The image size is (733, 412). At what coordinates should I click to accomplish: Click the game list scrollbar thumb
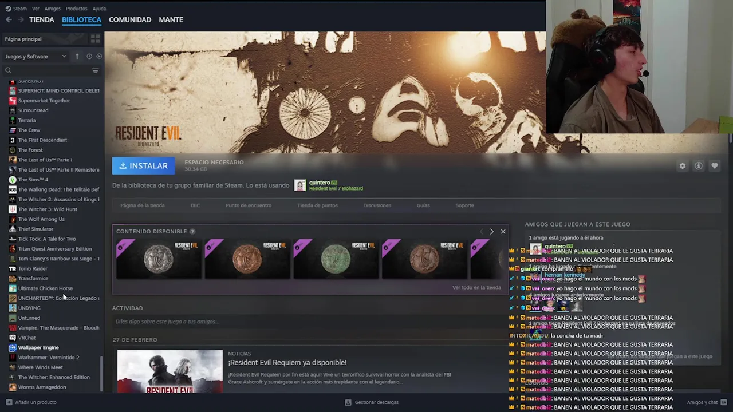(102, 373)
